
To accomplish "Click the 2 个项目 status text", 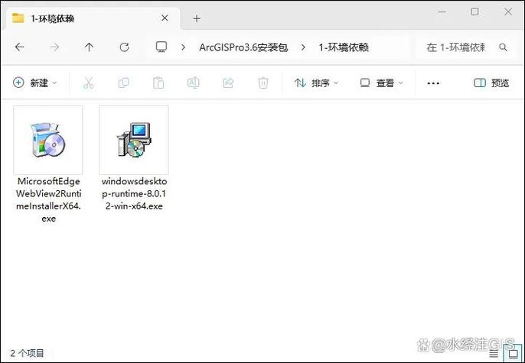I will click(27, 353).
